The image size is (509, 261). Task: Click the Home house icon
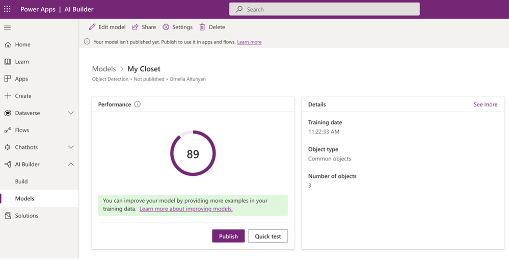click(8, 44)
